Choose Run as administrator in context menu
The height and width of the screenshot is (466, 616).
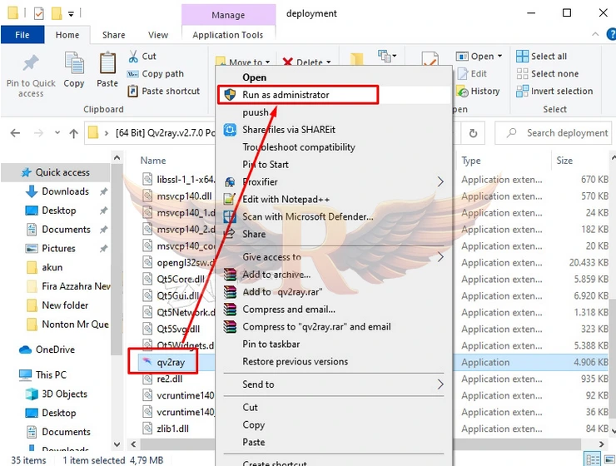coord(286,95)
